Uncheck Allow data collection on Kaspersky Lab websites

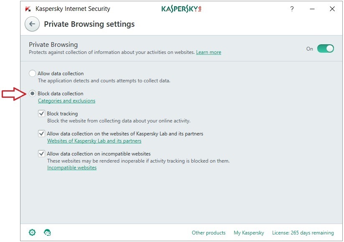click(41, 133)
